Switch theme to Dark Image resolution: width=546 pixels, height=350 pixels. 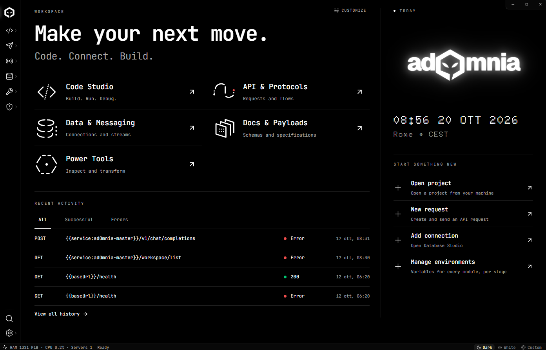484,347
